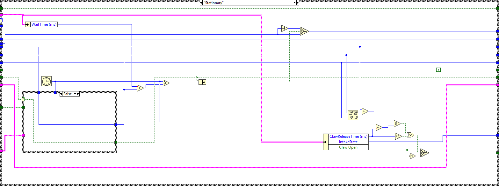
Task: Click the Select node near the top
Action: (304, 31)
